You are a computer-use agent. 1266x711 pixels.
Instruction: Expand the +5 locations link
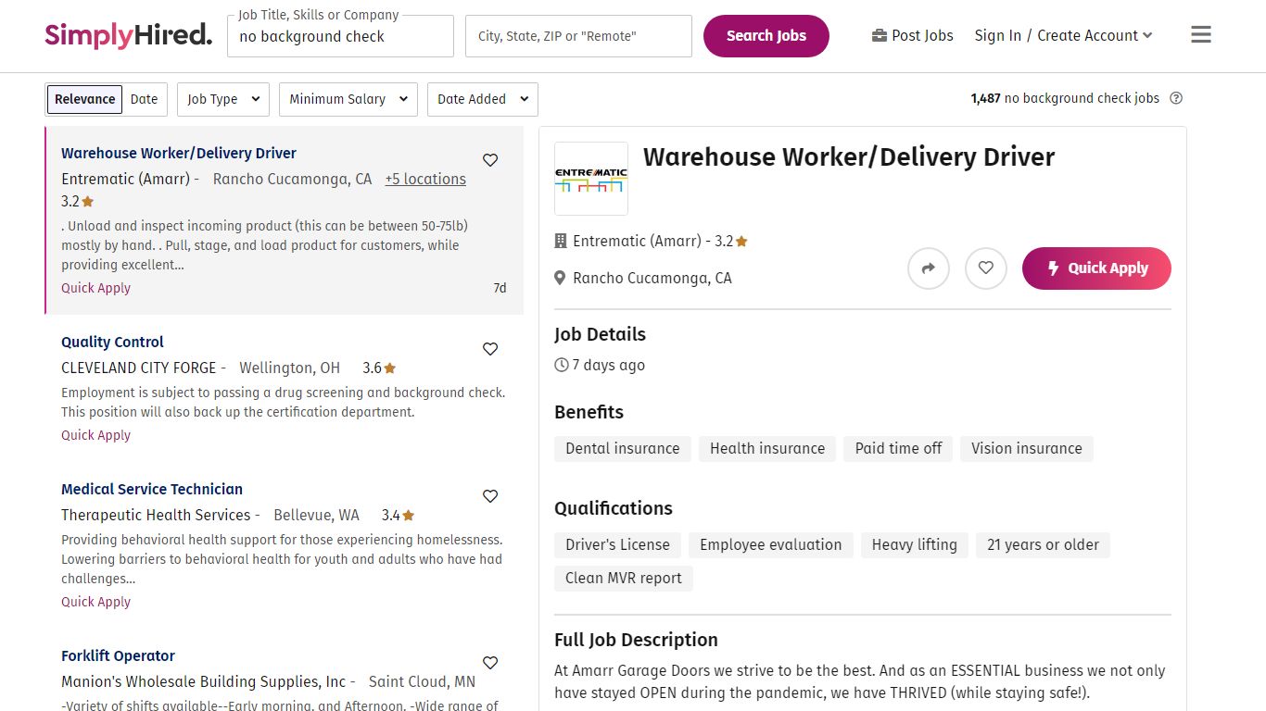pyautogui.click(x=425, y=179)
